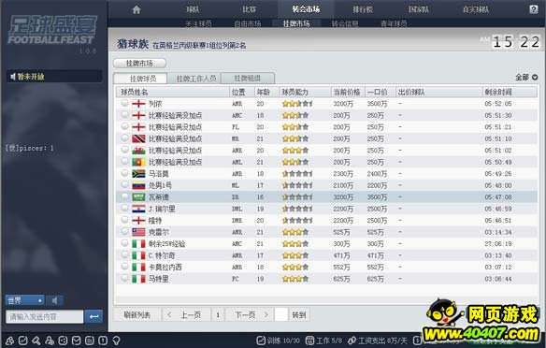
Task: Send chat message with the return arrow button
Action: click(x=94, y=316)
